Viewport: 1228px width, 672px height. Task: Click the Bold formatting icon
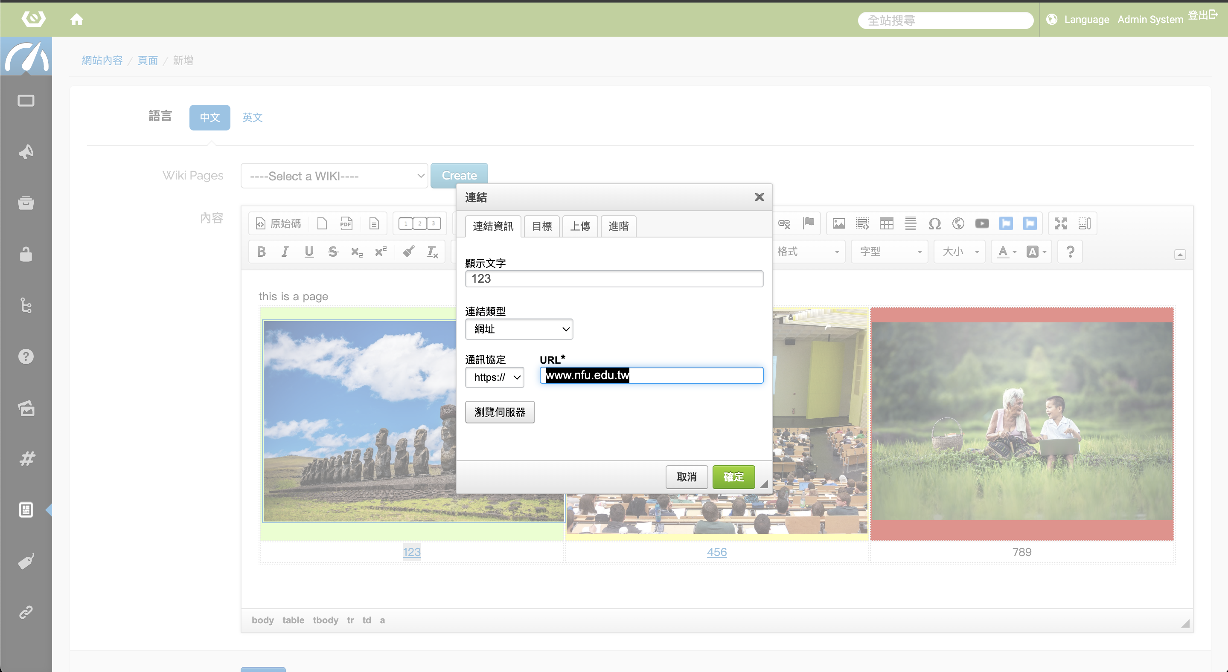(x=261, y=252)
